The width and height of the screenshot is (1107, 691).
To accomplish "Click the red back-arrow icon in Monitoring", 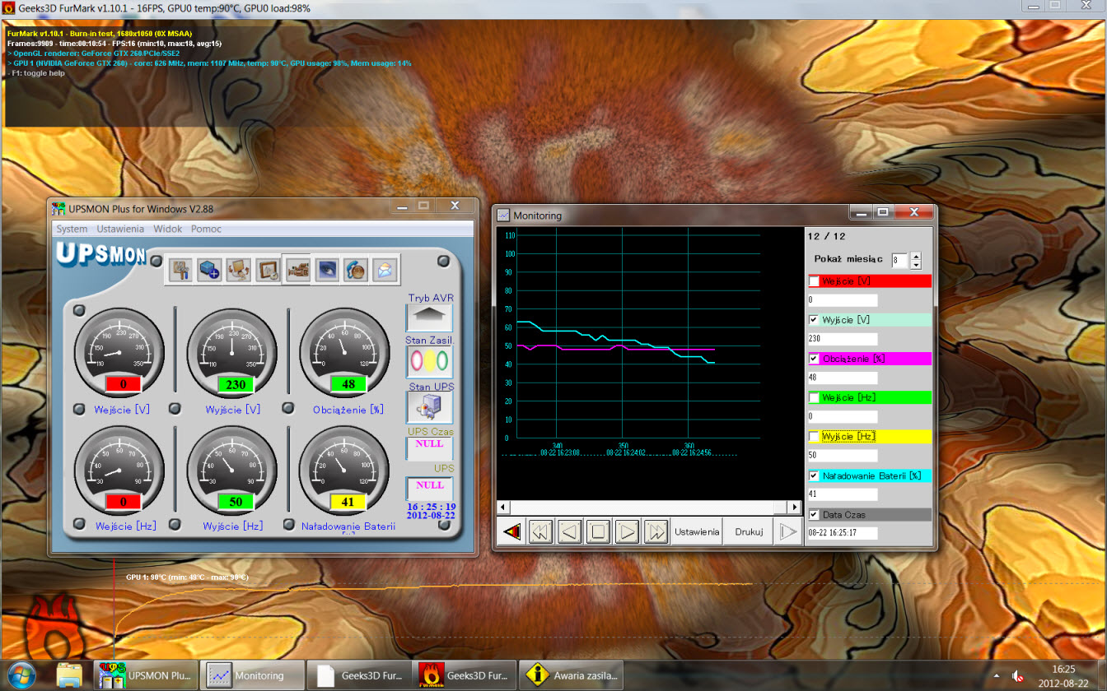I will point(511,531).
